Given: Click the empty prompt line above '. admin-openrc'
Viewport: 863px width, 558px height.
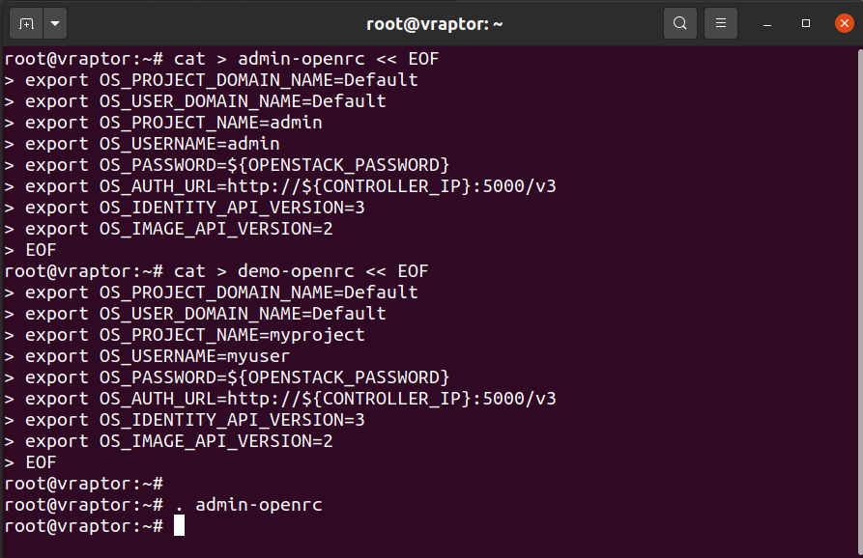Looking at the screenshot, I should [84, 484].
